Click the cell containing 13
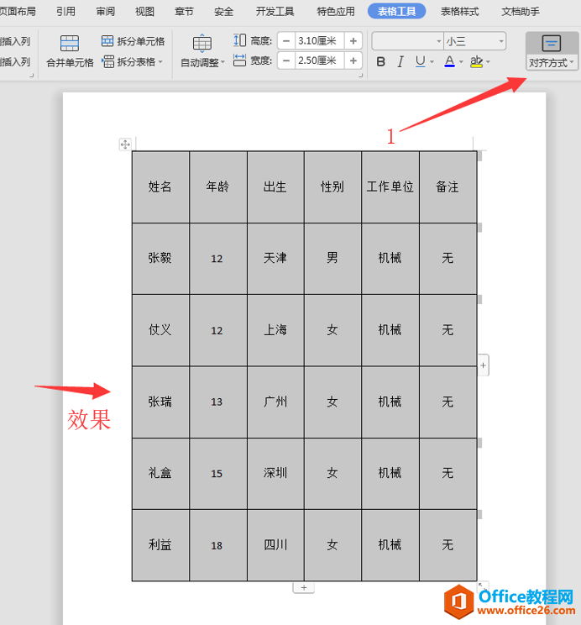Viewport: 581px width, 625px height. click(x=218, y=402)
